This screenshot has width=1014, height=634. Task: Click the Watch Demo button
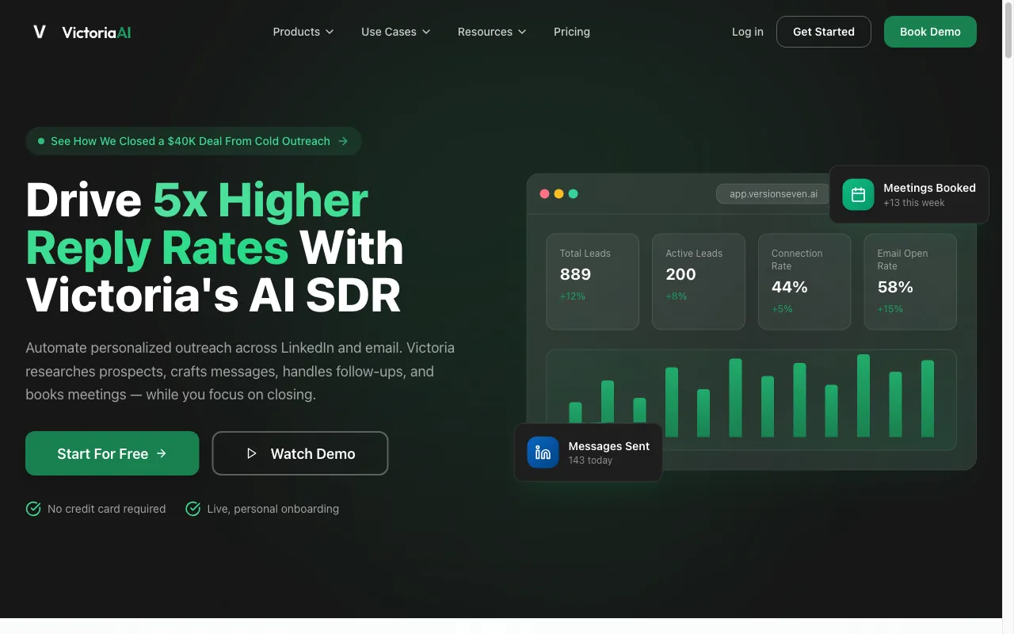pyautogui.click(x=300, y=453)
